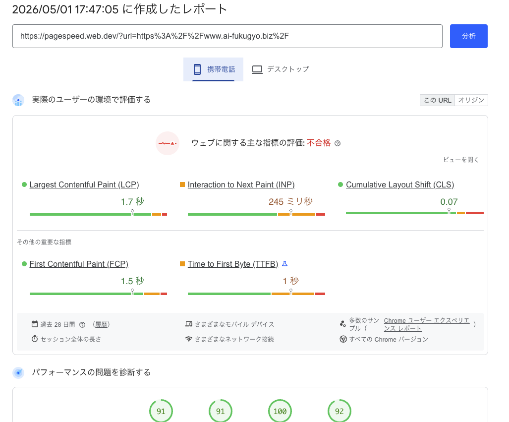Click the 245 ミリ秒 INP value
The width and height of the screenshot is (509, 422).
[290, 202]
